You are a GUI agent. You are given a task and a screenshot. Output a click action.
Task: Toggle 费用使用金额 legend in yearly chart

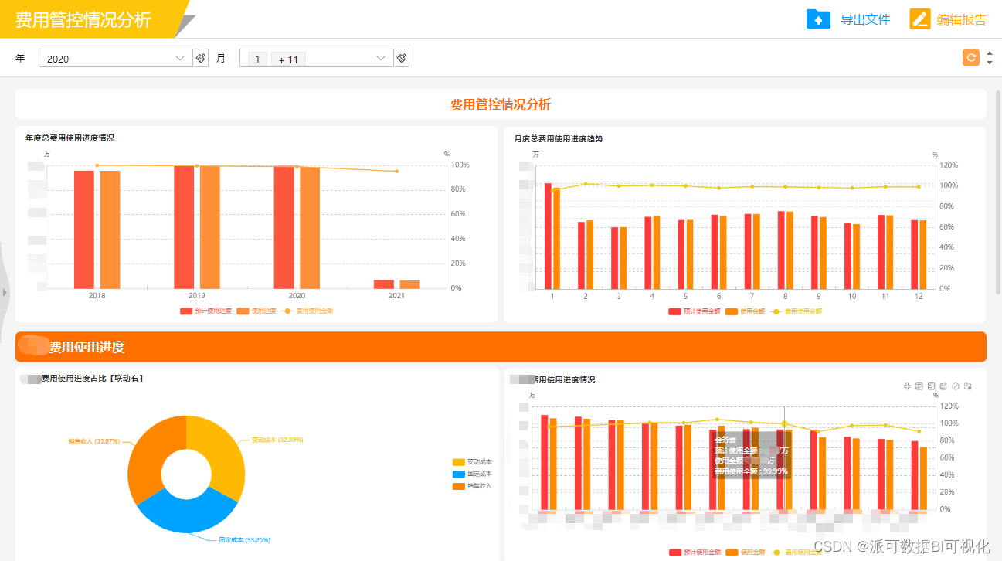pyautogui.click(x=307, y=311)
